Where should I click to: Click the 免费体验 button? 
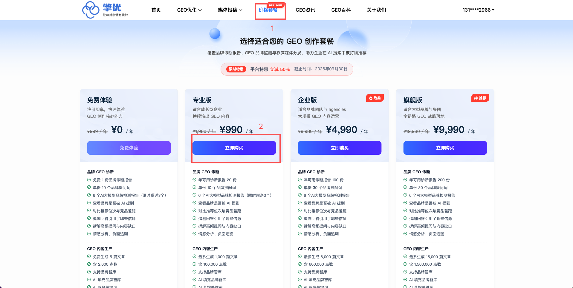(129, 148)
